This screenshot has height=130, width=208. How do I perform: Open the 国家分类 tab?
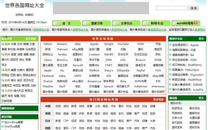click(x=96, y=23)
